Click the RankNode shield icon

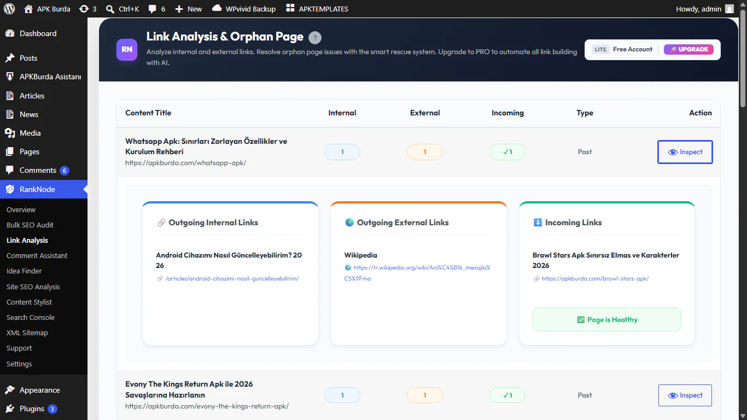(x=10, y=189)
